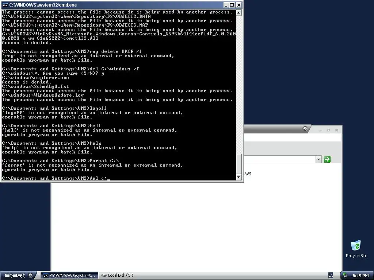Click the taskbar clock showing 5:49 PM
The height and width of the screenshot is (280, 374).
coord(360,276)
